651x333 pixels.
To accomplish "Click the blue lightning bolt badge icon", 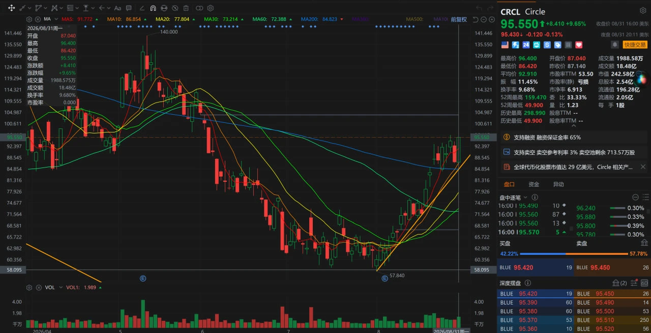I will click(516, 45).
